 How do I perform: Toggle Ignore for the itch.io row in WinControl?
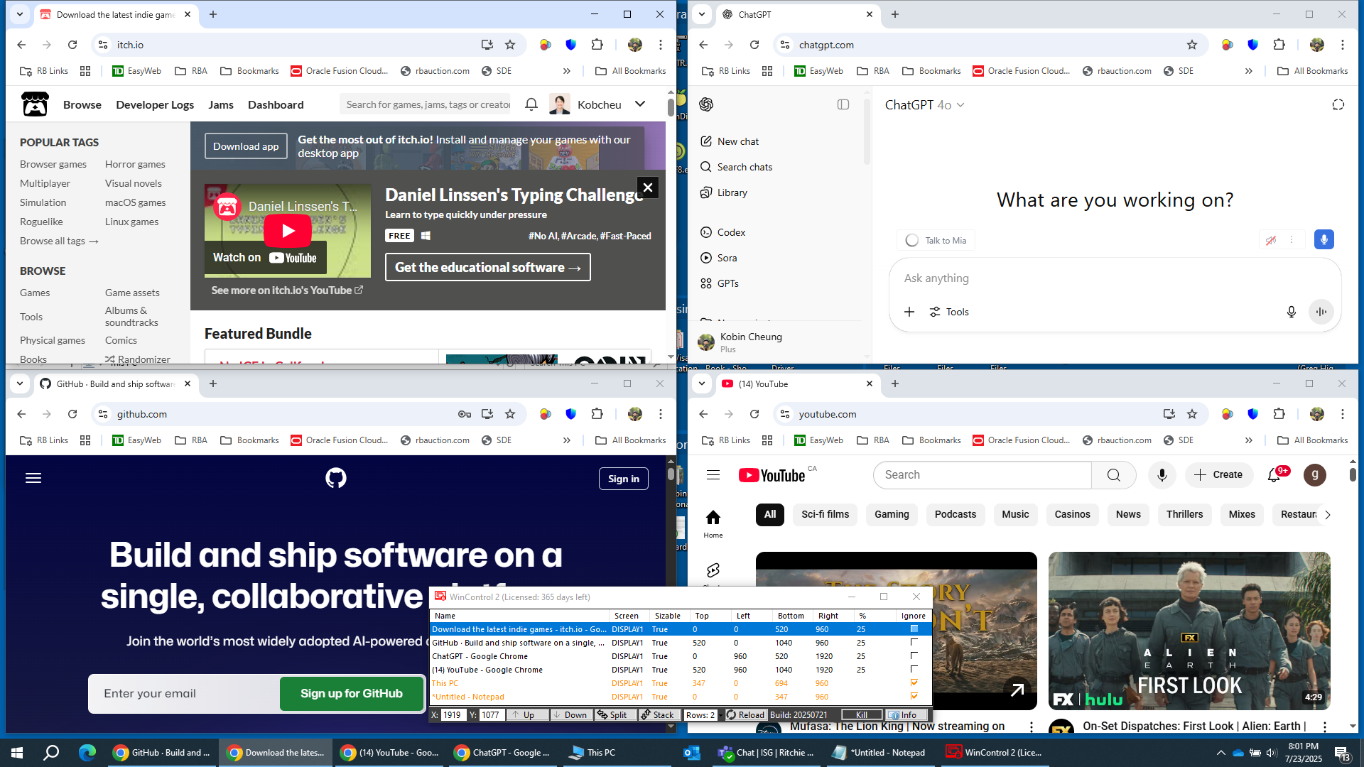[914, 629]
